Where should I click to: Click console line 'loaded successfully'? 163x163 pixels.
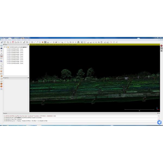pos(23,118)
